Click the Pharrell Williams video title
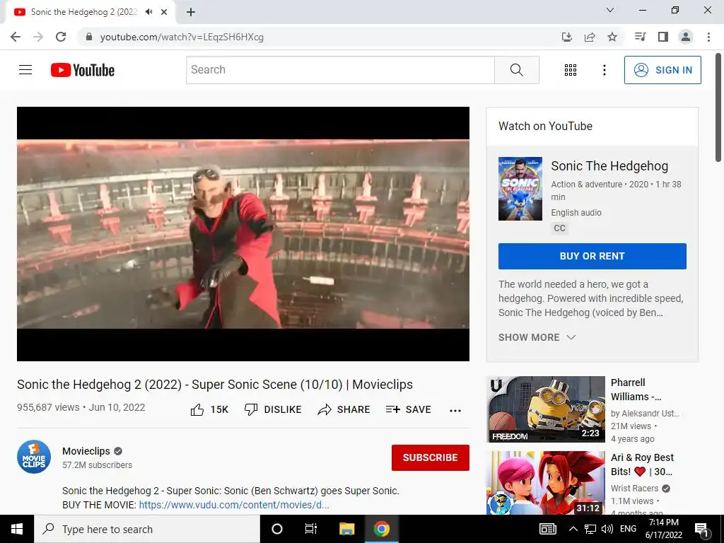The width and height of the screenshot is (724, 543). tap(636, 390)
